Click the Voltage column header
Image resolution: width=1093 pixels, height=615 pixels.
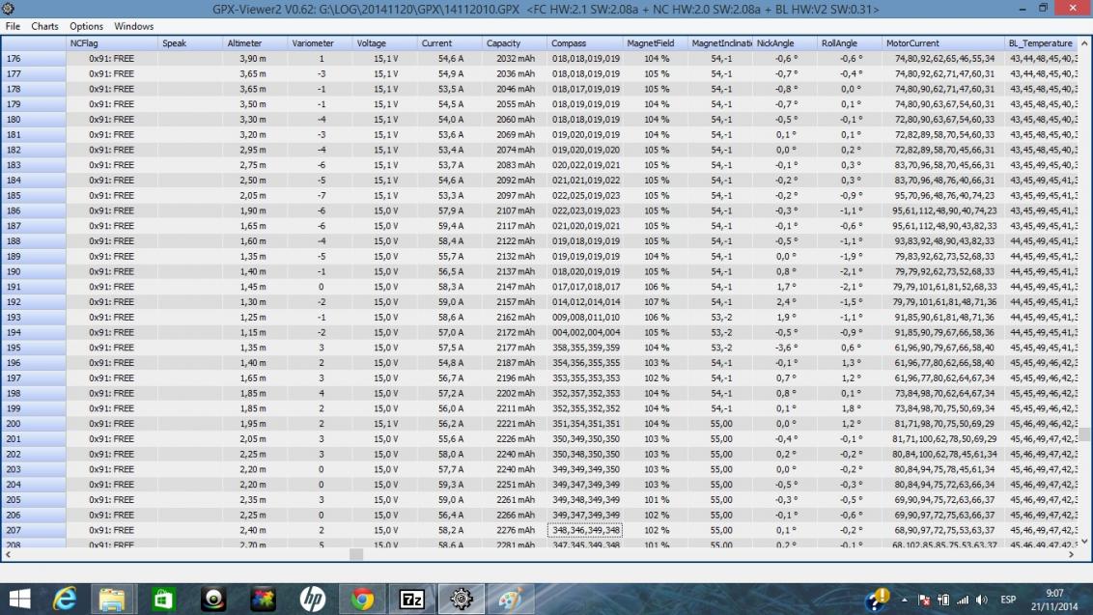tap(383, 43)
